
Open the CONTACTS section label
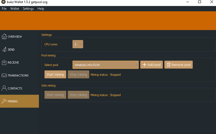click(x=15, y=88)
